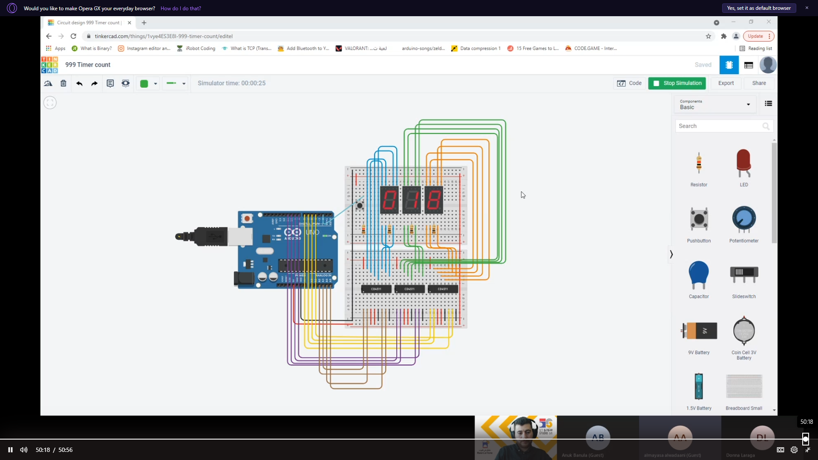
Task: Click the Tinkercad logo
Action: (x=49, y=65)
